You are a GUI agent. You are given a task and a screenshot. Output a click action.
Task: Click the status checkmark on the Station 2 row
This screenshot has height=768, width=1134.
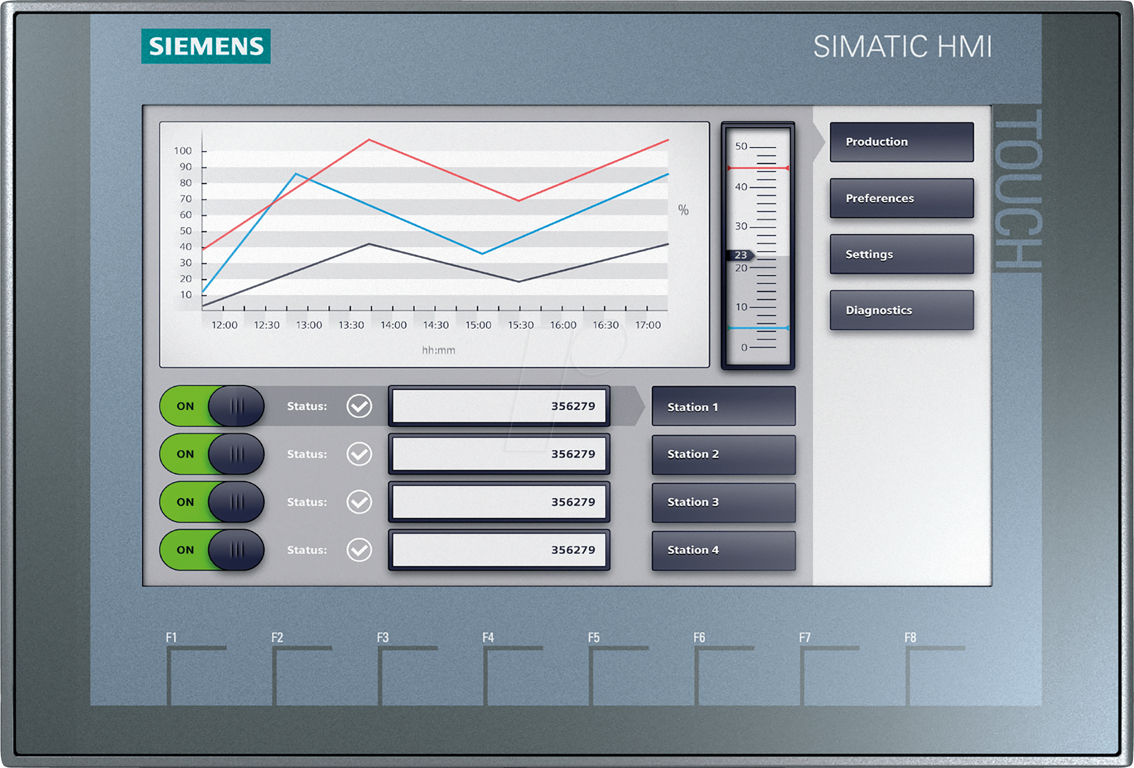point(361,454)
